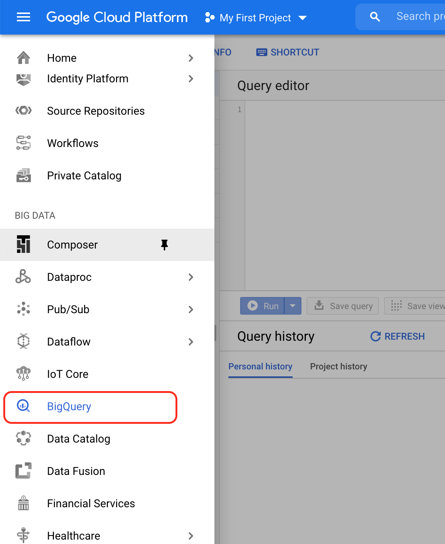Click the My First Project name

click(x=255, y=18)
